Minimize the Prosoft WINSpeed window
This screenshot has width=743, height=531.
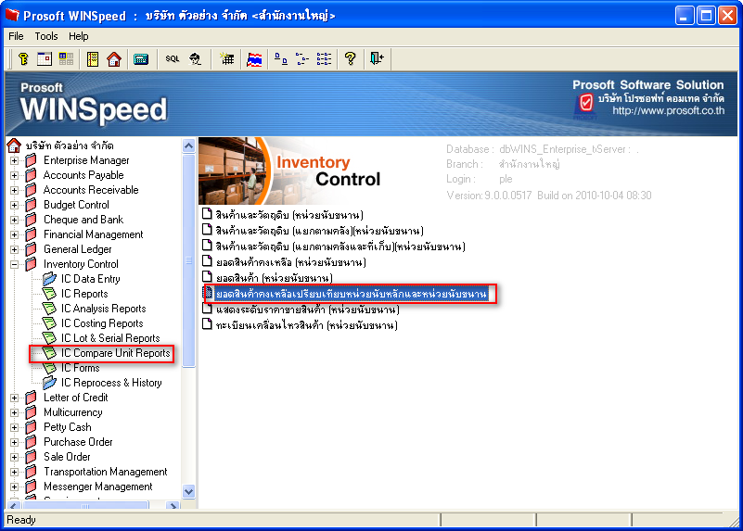pyautogui.click(x=684, y=16)
